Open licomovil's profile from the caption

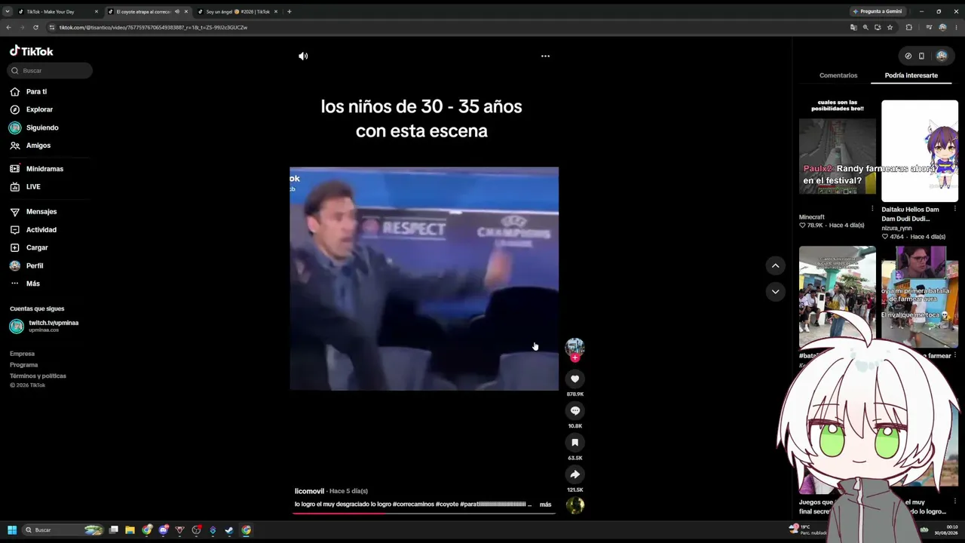309,491
